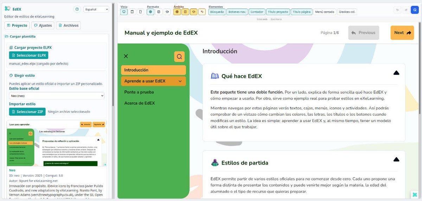Switch to the Archivos tab
The height and width of the screenshot is (201, 422).
point(68,25)
